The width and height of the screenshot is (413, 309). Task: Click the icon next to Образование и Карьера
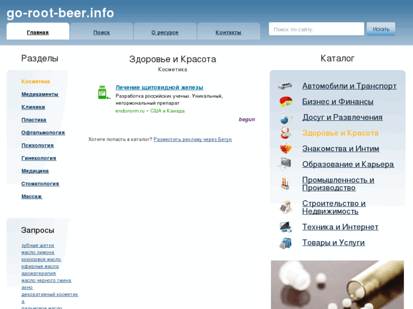point(285,164)
